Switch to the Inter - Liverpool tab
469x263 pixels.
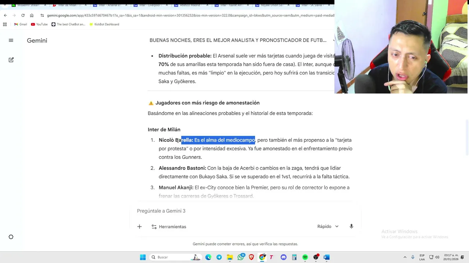pyautogui.click(x=150, y=5)
